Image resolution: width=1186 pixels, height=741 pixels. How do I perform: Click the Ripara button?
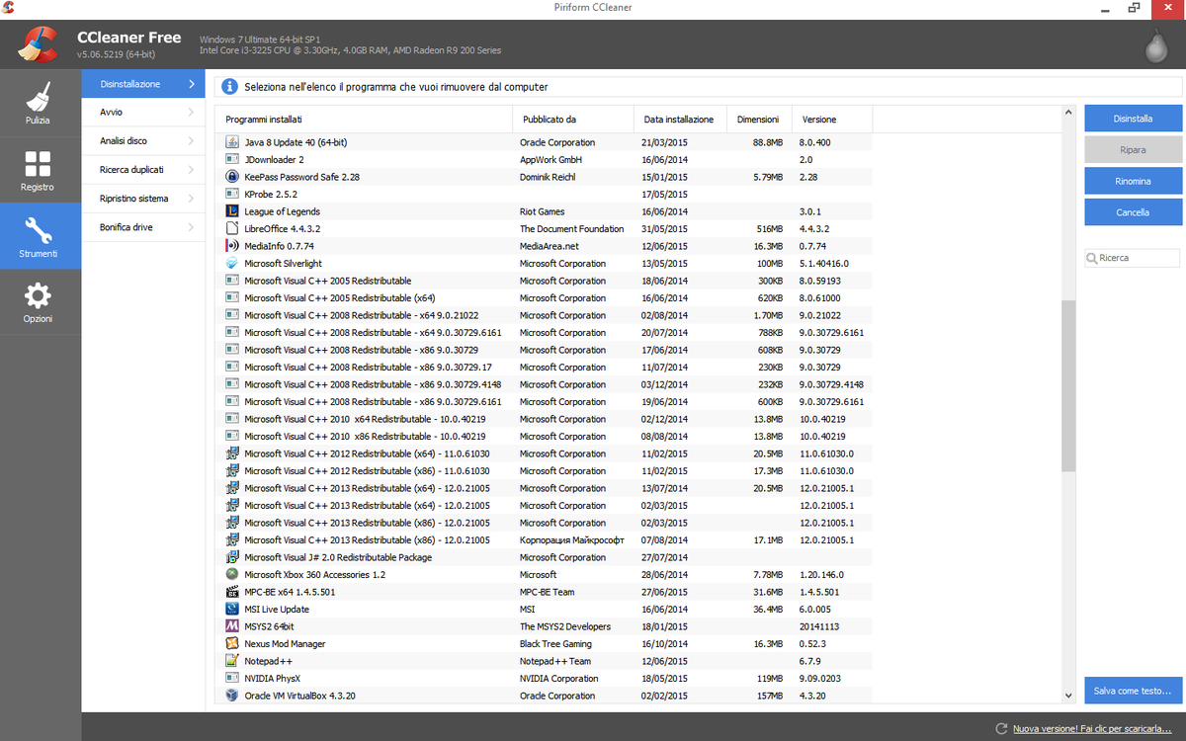point(1133,150)
